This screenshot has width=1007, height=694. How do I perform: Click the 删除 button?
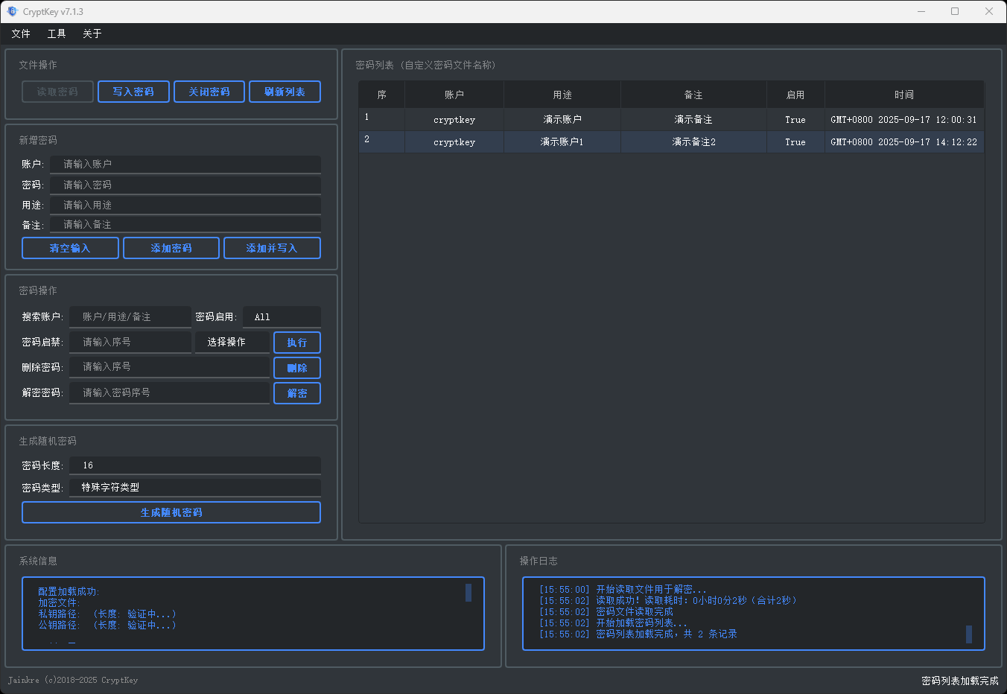297,368
